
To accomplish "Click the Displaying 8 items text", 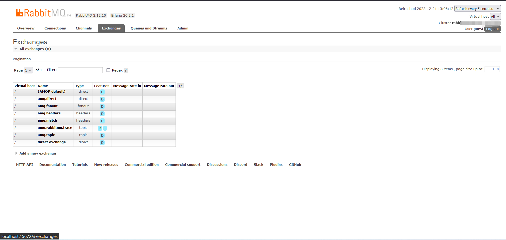I will [x=437, y=69].
